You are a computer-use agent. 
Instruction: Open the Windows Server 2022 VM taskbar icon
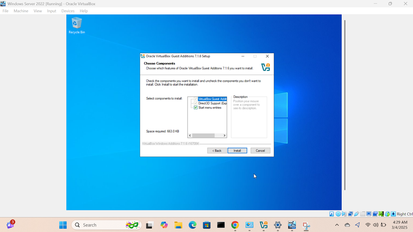click(292, 225)
